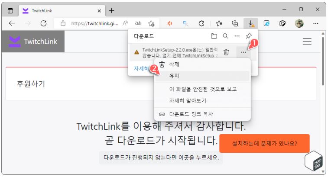The width and height of the screenshot is (328, 177).
Task: Click 설치하는데 문제가 있나요? button
Action: (264, 143)
